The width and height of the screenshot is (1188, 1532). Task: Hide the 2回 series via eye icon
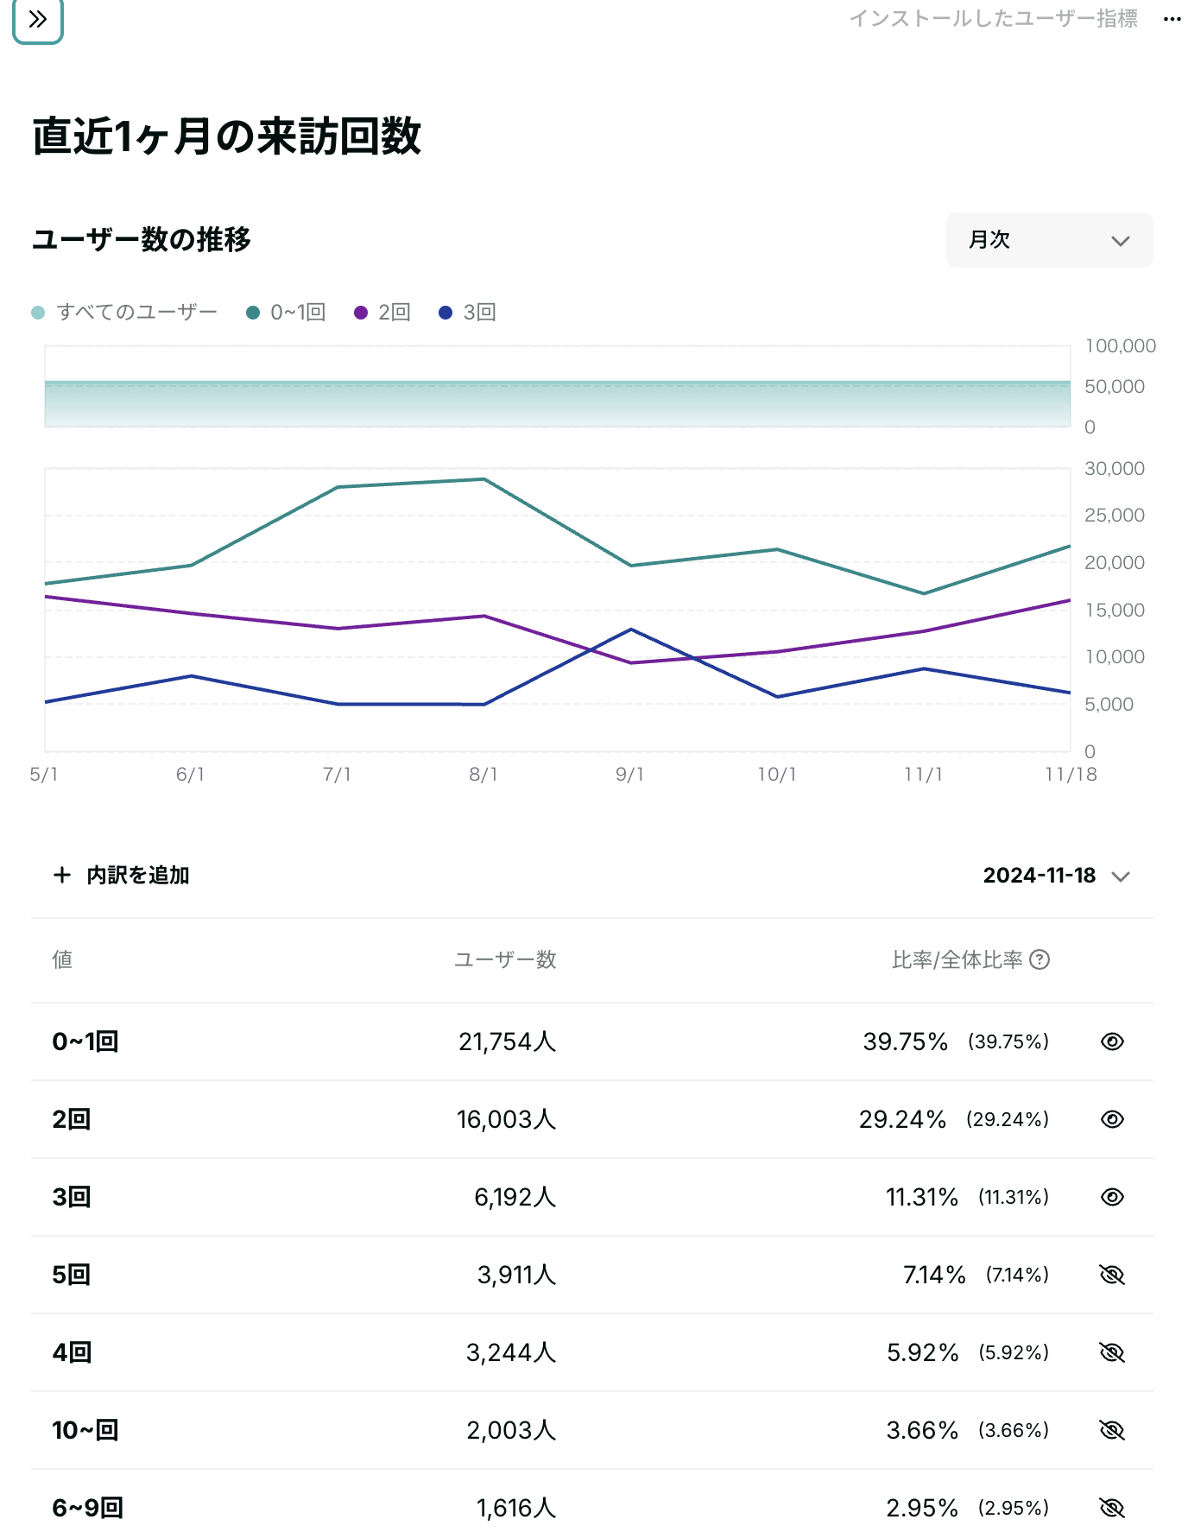1112,1119
